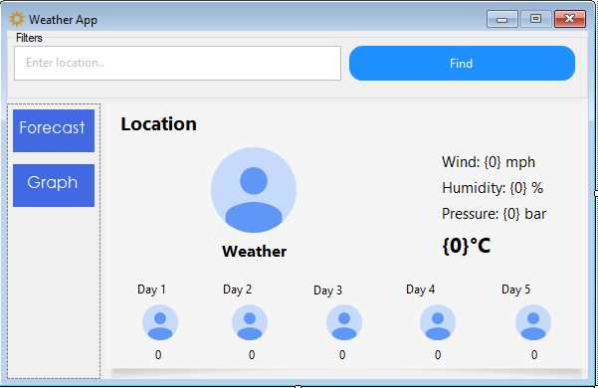
Task: Switch to the Graph view
Action: [54, 186]
